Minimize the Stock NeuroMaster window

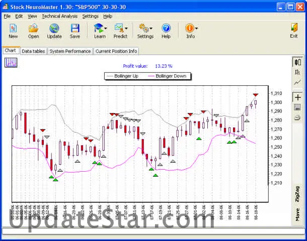[281, 7]
